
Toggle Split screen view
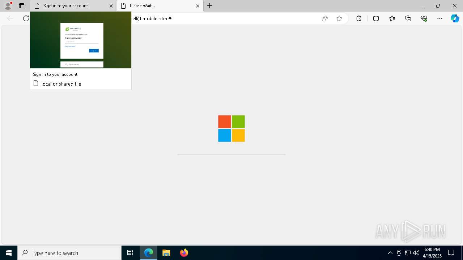(x=376, y=18)
